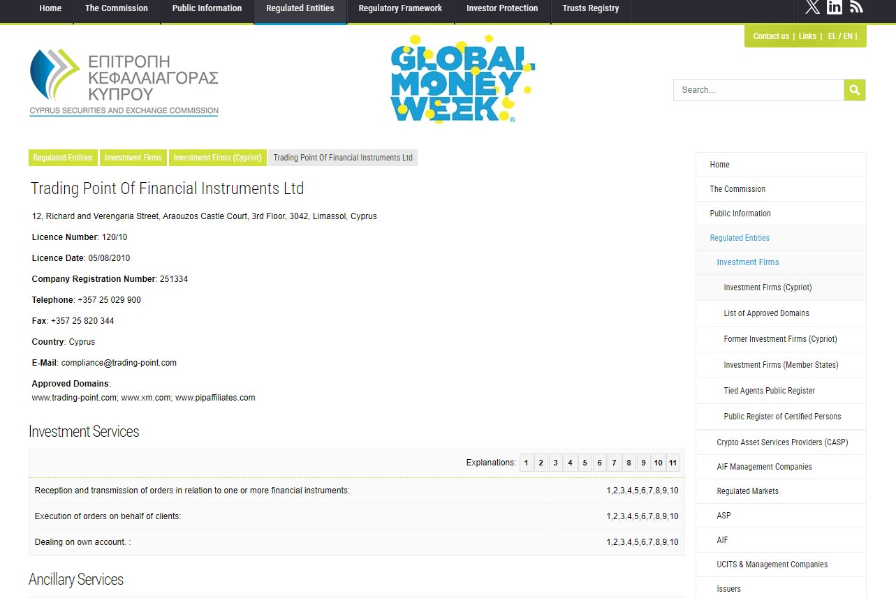The image size is (896, 598).
Task: Click Regulated Entities breadcrumb
Action: [63, 158]
